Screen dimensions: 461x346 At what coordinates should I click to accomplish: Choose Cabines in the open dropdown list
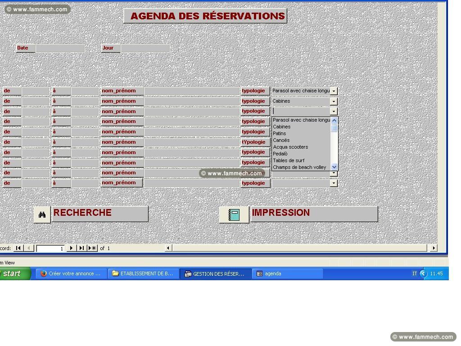click(x=301, y=127)
